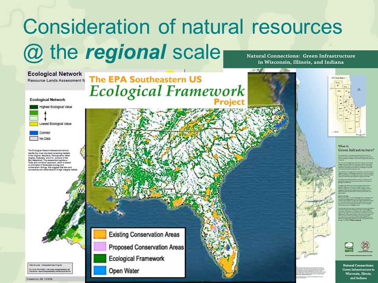
Task: Click the bold italic word 'regional' in the title
Action: (x=126, y=52)
